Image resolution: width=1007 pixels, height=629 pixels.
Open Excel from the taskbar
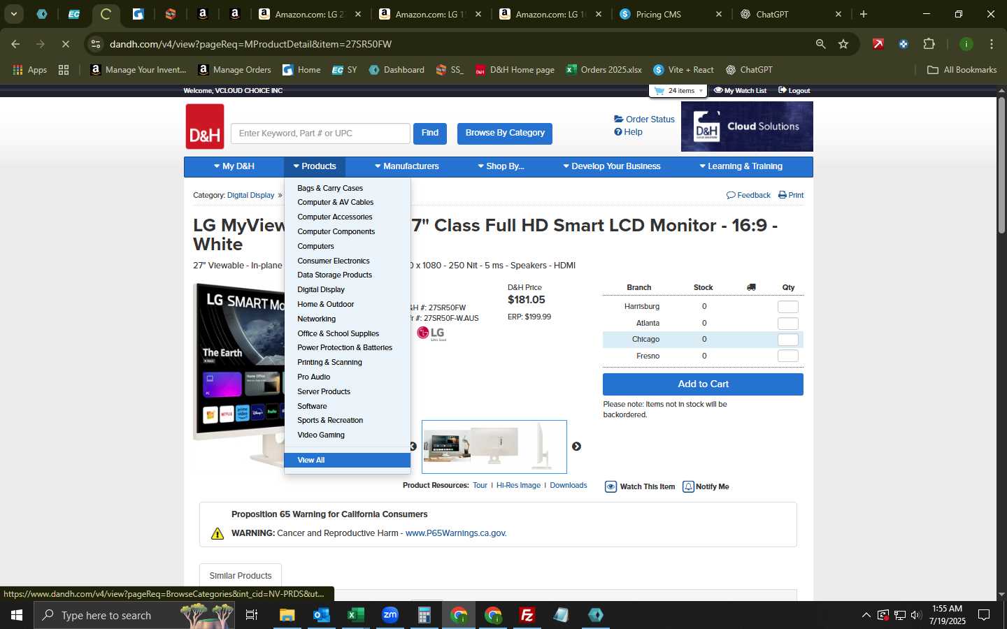(x=356, y=615)
